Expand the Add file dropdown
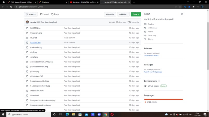Screen dimensions: 209x117 coord(123,14)
